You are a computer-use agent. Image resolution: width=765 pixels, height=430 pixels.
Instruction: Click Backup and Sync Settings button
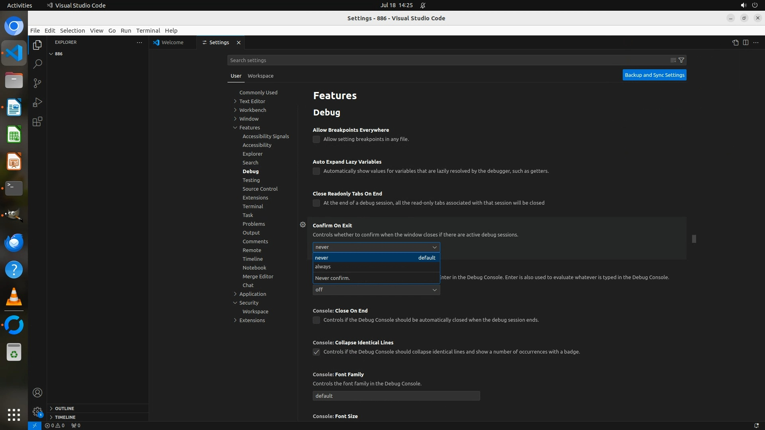[x=654, y=75]
